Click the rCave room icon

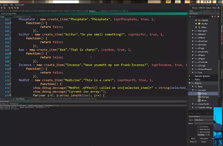(x=199, y=93)
